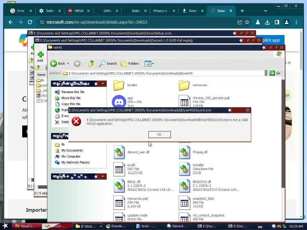This screenshot has height=230, width=307.
Task: Select Copy this file task
Action: tap(71, 104)
